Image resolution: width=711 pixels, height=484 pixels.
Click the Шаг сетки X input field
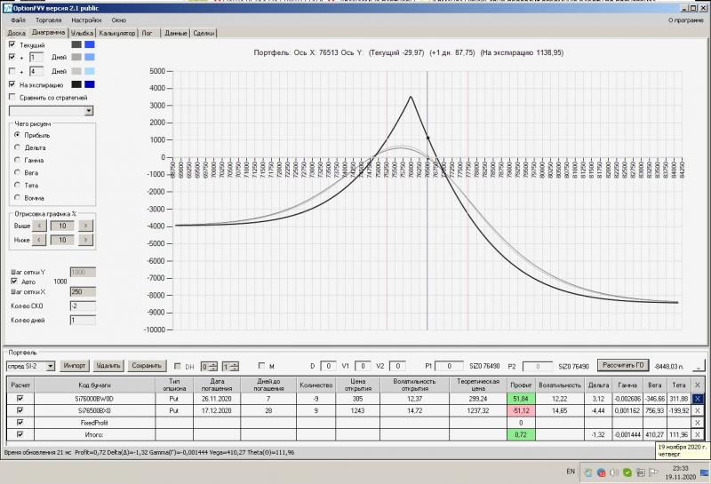(x=82, y=291)
